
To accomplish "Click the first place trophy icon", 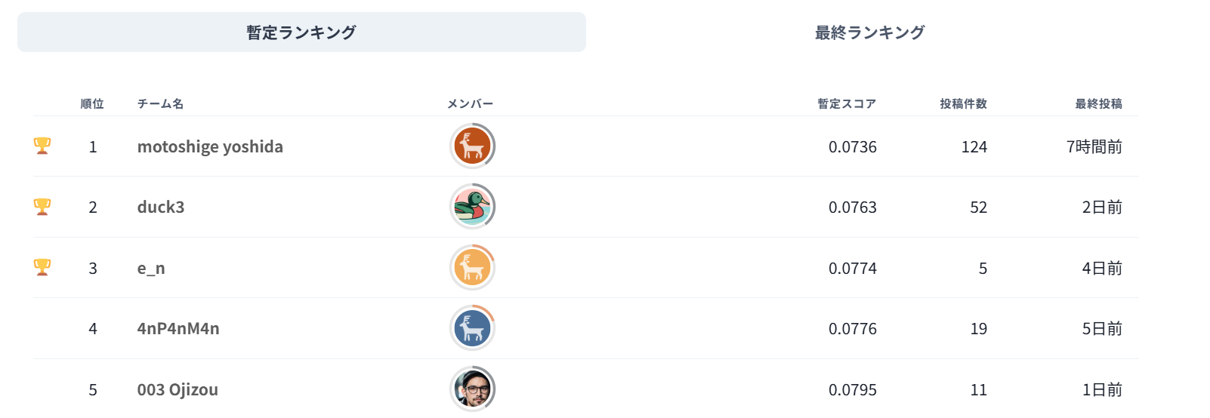I will click(x=42, y=146).
